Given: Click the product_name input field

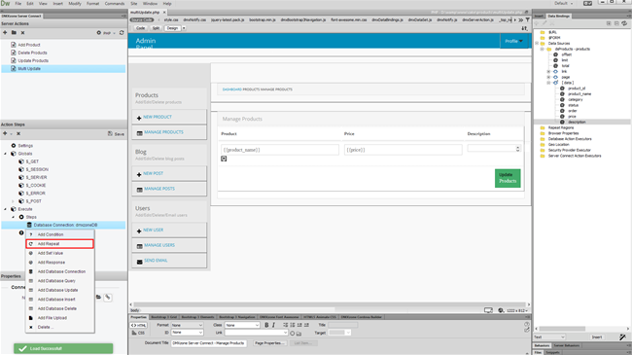Looking at the screenshot, I should coord(280,150).
